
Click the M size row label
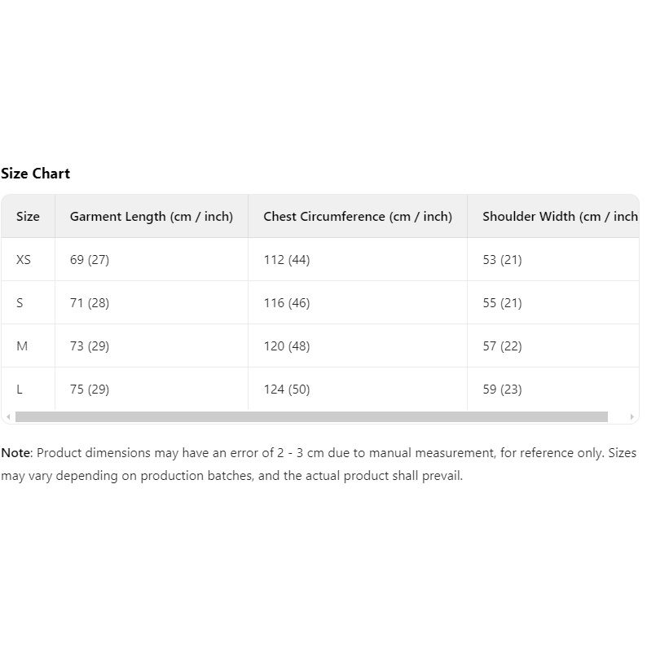click(22, 346)
